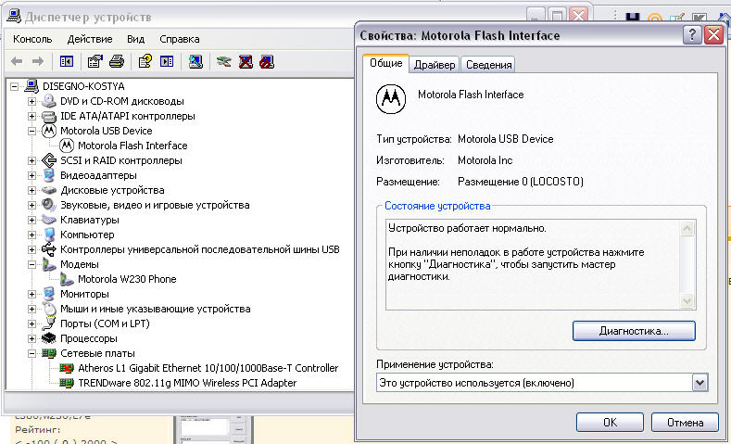Open Properties via the toolbar properties icon
Viewport: 731px width, 444px height.
[x=95, y=61]
